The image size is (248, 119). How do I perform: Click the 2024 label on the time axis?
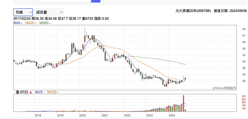[172, 116]
